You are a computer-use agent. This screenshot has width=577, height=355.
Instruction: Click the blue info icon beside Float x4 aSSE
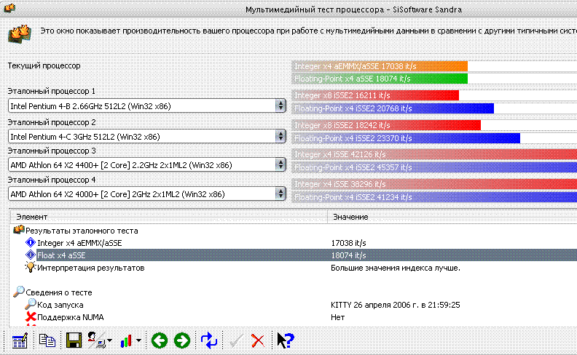pyautogui.click(x=31, y=255)
